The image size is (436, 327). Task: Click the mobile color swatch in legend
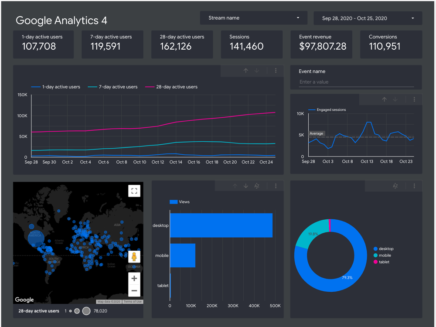tap(375, 255)
